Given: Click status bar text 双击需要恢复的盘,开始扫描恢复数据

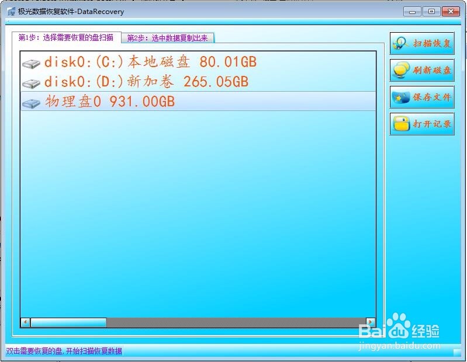Looking at the screenshot, I should (x=64, y=351).
